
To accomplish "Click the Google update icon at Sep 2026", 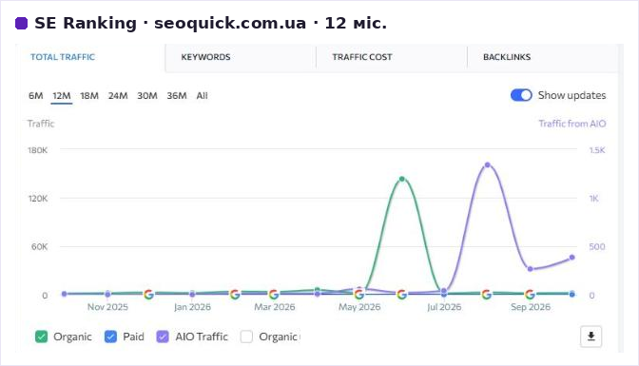I will [x=530, y=294].
